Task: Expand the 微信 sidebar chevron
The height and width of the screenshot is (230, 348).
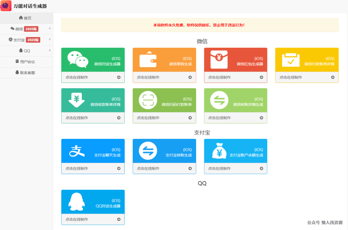Action: coord(50,28)
